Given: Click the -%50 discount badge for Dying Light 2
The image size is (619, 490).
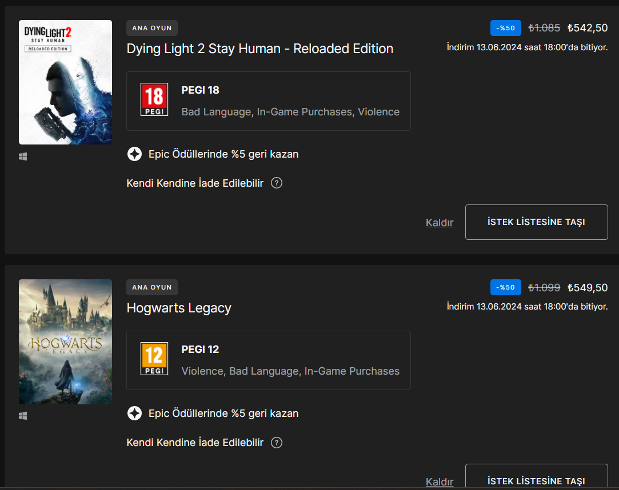Looking at the screenshot, I should (x=506, y=28).
